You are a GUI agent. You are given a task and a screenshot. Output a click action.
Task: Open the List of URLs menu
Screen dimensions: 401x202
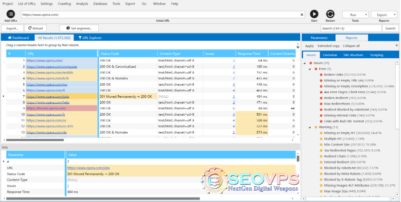[x=27, y=4]
